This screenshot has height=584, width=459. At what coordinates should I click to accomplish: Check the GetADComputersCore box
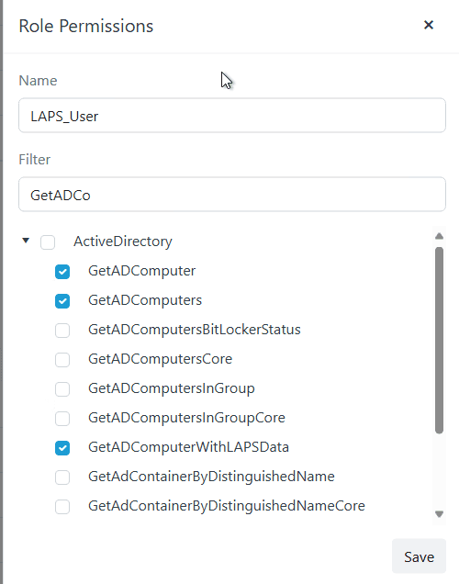pos(62,360)
